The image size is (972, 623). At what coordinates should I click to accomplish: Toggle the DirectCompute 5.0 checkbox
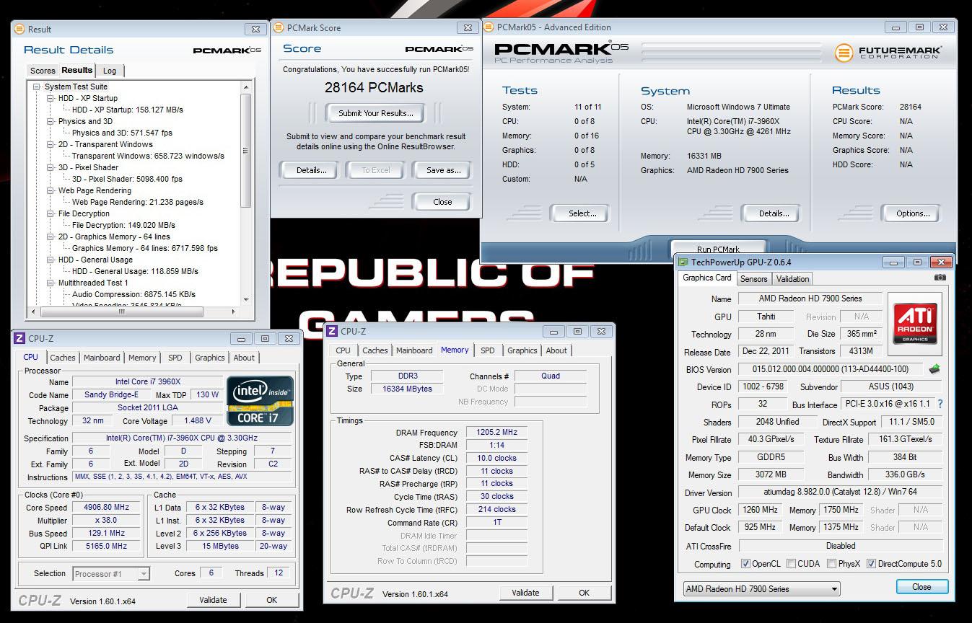click(871, 564)
